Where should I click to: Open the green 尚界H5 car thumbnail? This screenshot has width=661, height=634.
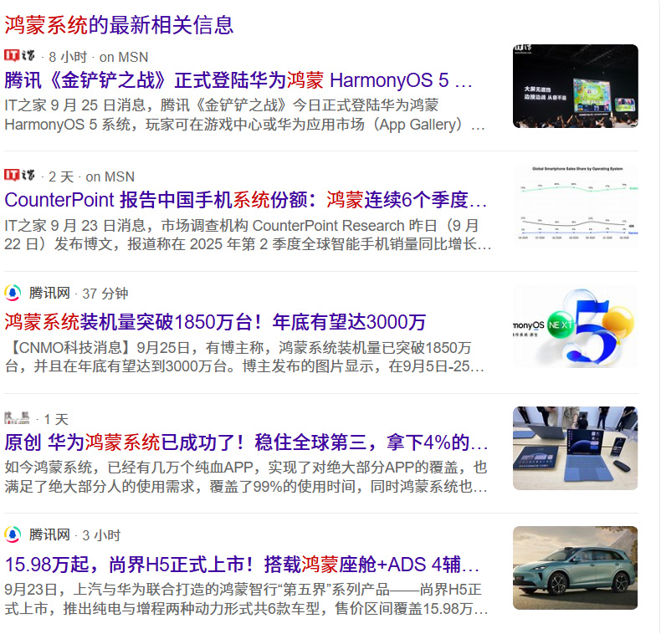(575, 568)
